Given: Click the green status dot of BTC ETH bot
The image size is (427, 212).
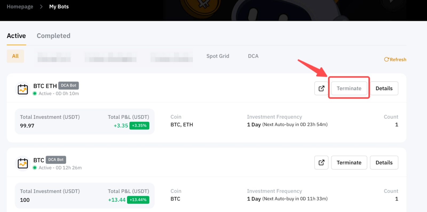Looking at the screenshot, I should [x=35, y=93].
